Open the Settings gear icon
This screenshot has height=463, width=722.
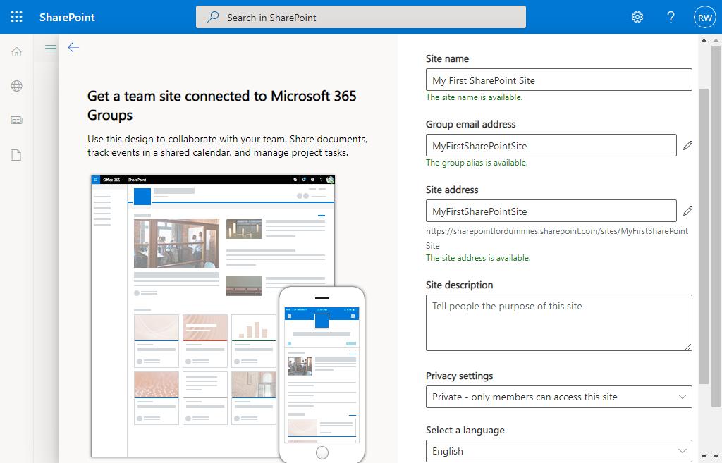[637, 17]
